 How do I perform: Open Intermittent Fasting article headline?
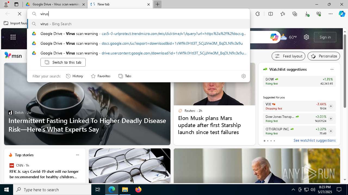pos(87,125)
